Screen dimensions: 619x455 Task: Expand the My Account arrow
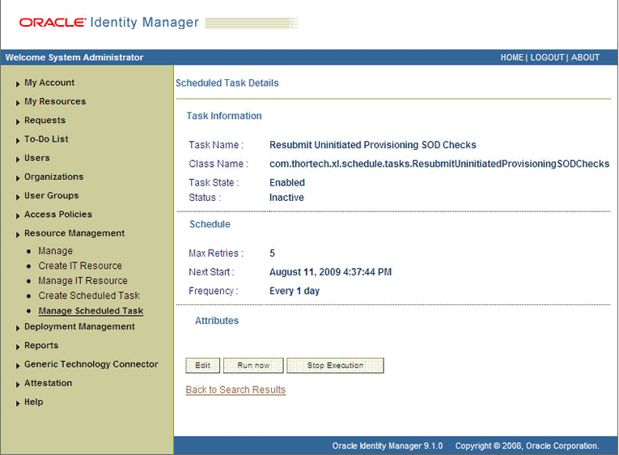click(x=18, y=84)
